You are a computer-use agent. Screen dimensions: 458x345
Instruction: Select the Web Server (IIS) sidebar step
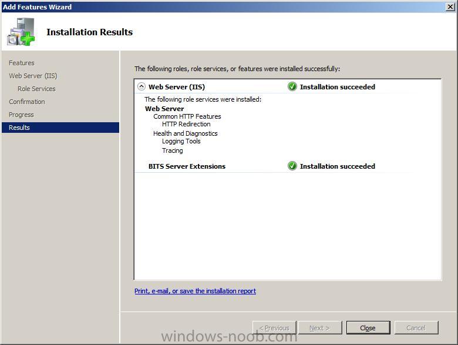pos(33,76)
